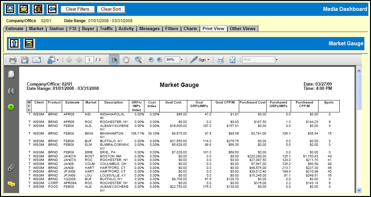Switch to the Charts tab

tap(190, 28)
